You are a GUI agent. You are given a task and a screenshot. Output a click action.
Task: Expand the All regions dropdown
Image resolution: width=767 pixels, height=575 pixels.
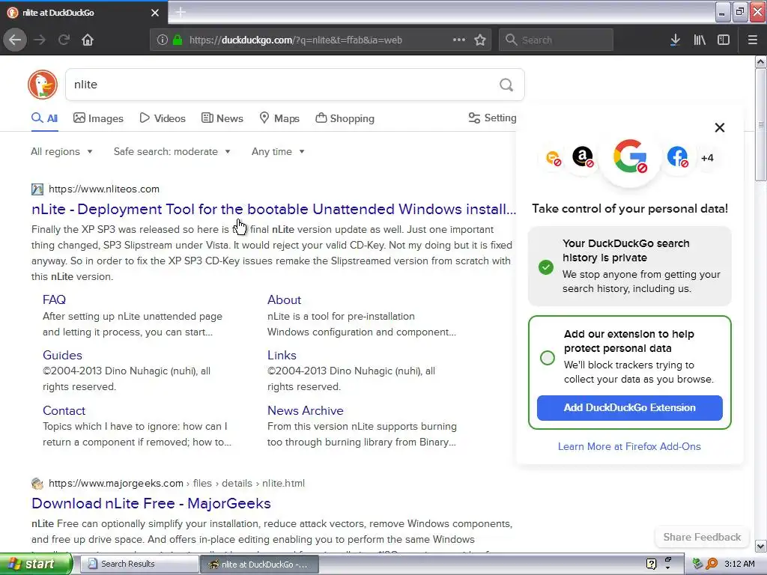(x=61, y=151)
